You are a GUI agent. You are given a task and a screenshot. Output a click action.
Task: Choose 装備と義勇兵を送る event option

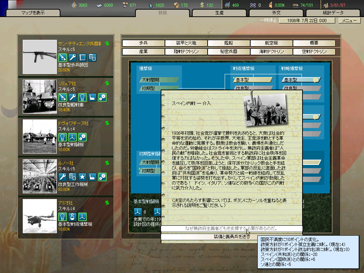coord(231,237)
